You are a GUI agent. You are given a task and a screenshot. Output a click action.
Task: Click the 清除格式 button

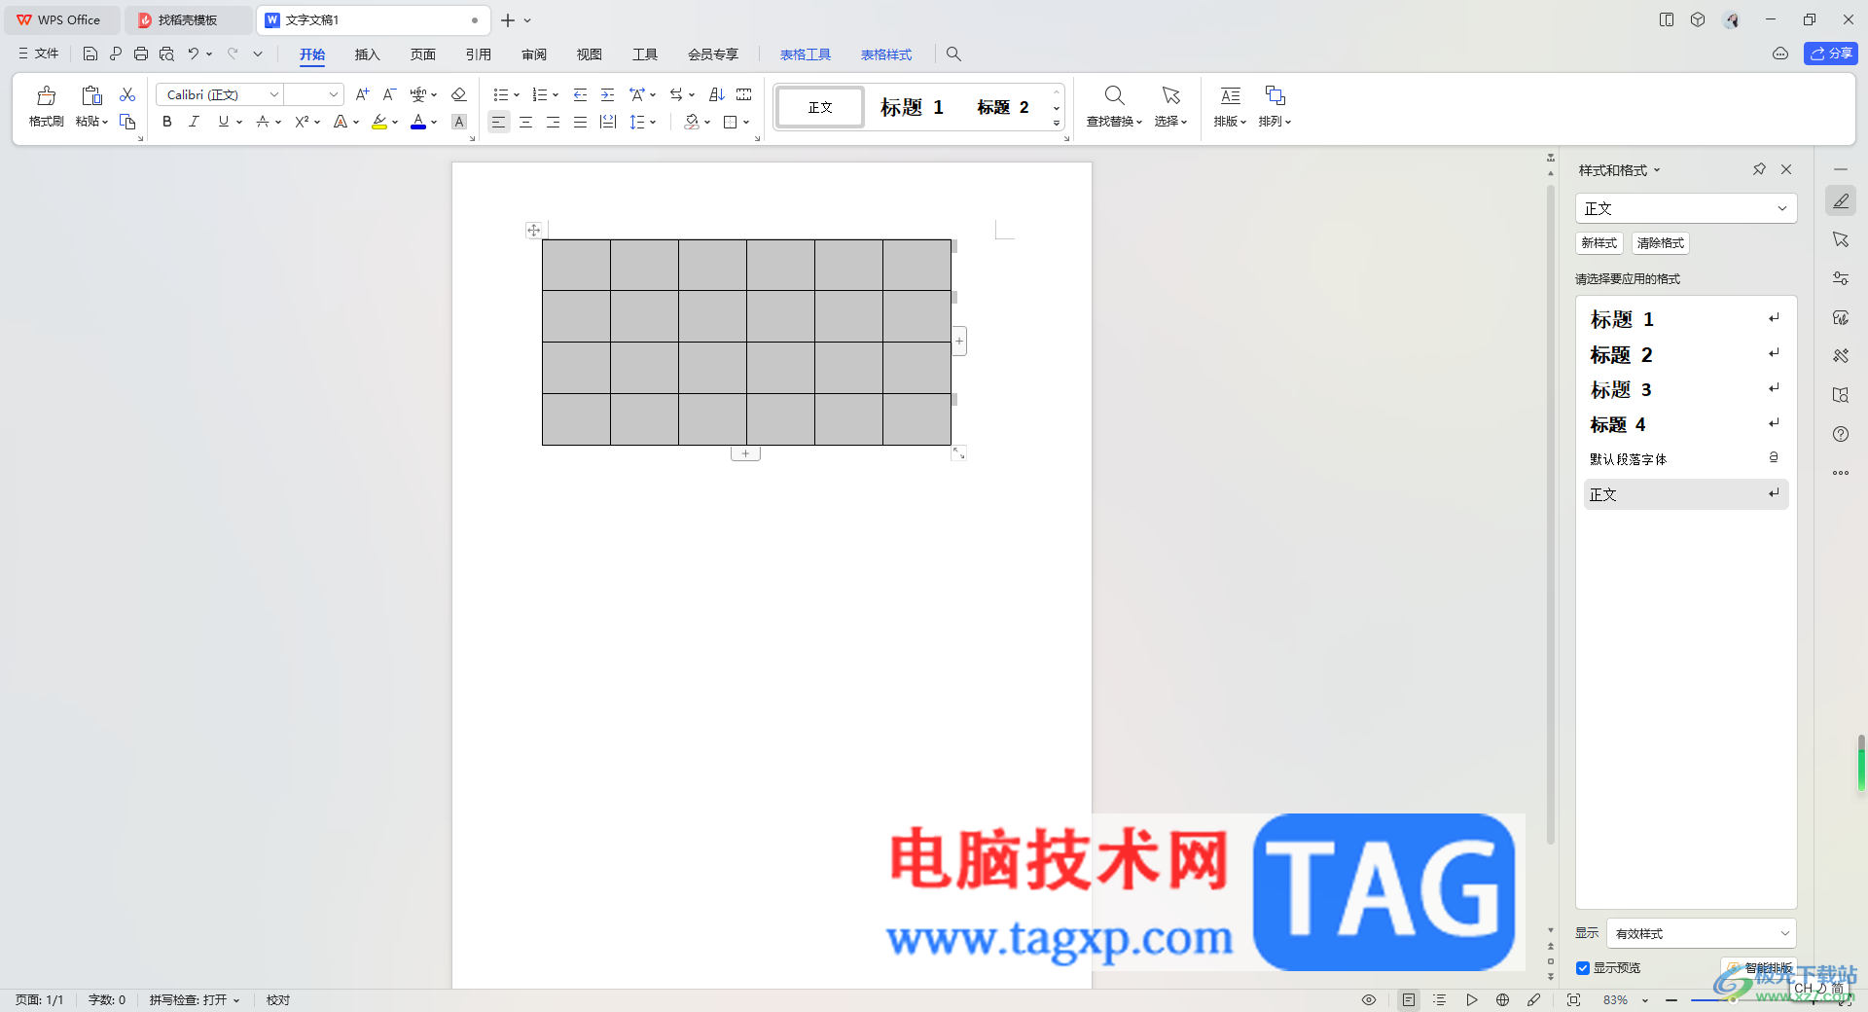(x=1660, y=243)
